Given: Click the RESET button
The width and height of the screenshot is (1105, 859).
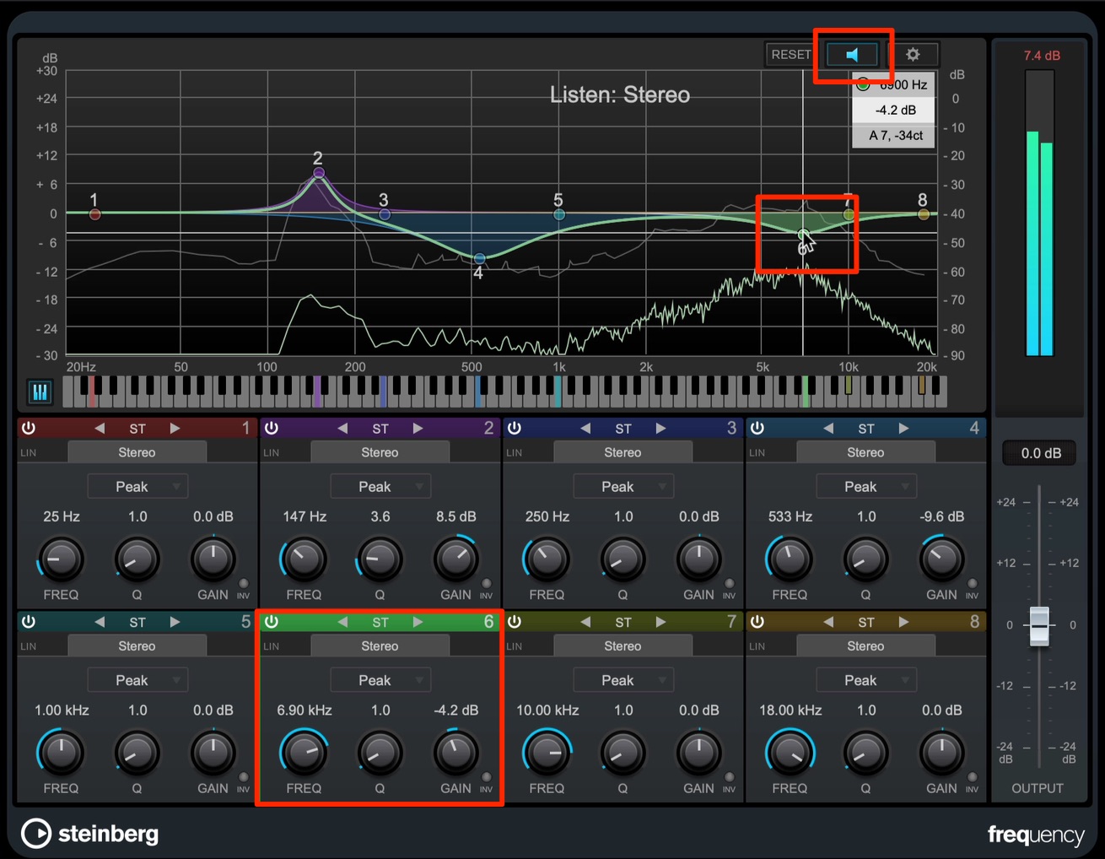Looking at the screenshot, I should coord(790,55).
